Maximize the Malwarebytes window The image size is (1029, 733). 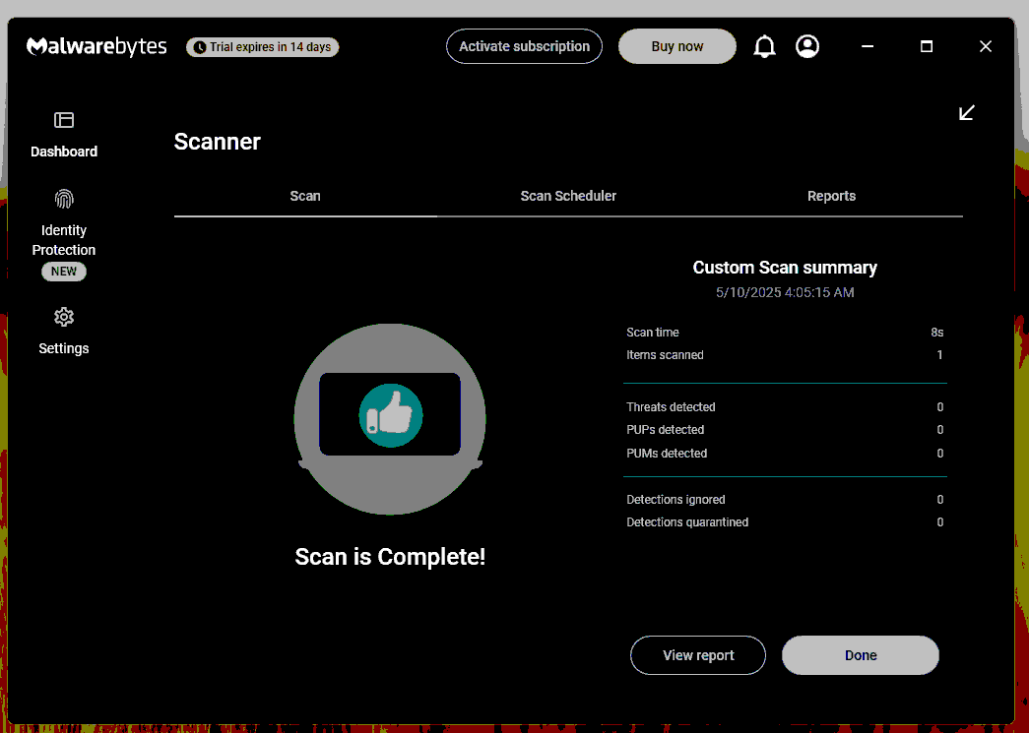[927, 46]
